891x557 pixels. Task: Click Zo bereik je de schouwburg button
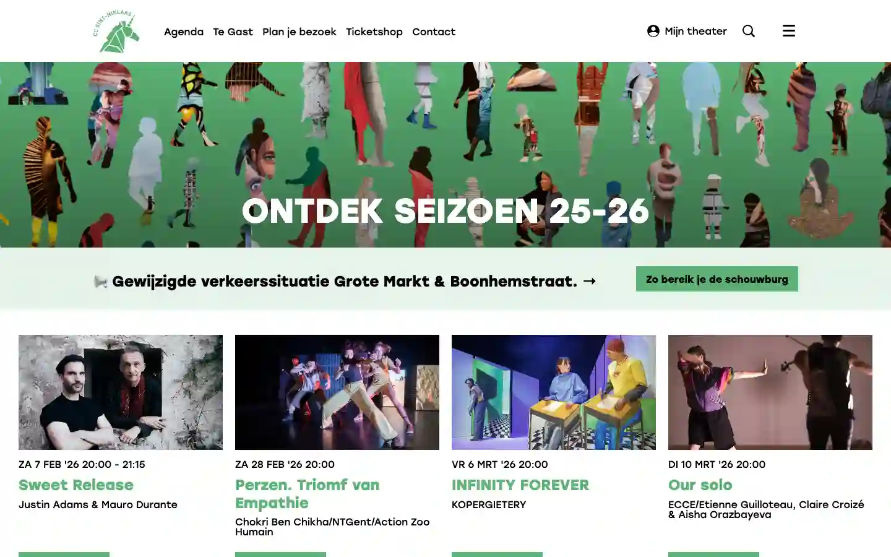tap(717, 279)
